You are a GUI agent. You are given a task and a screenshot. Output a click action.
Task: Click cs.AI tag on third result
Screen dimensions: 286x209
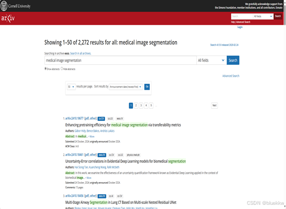tap(111, 196)
